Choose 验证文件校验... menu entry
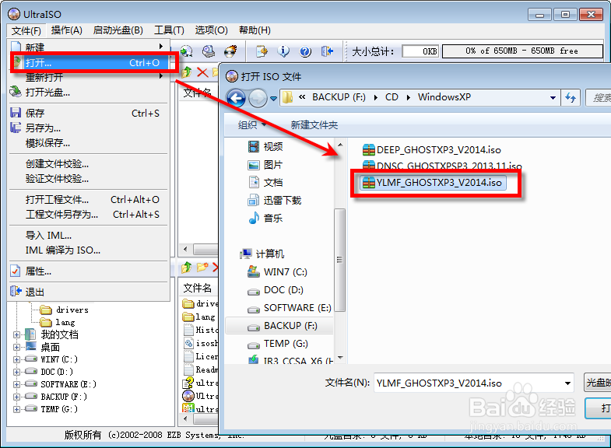Viewport: 611px width, 448px height. pyautogui.click(x=89, y=179)
